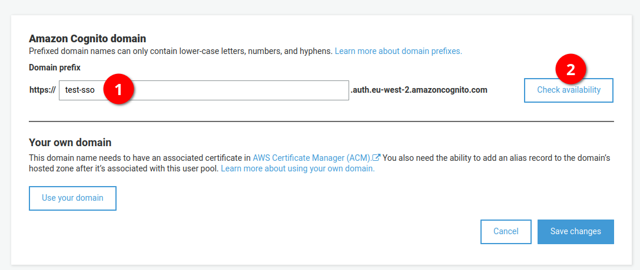Click the associated certificate description paragraph

[x=320, y=163]
